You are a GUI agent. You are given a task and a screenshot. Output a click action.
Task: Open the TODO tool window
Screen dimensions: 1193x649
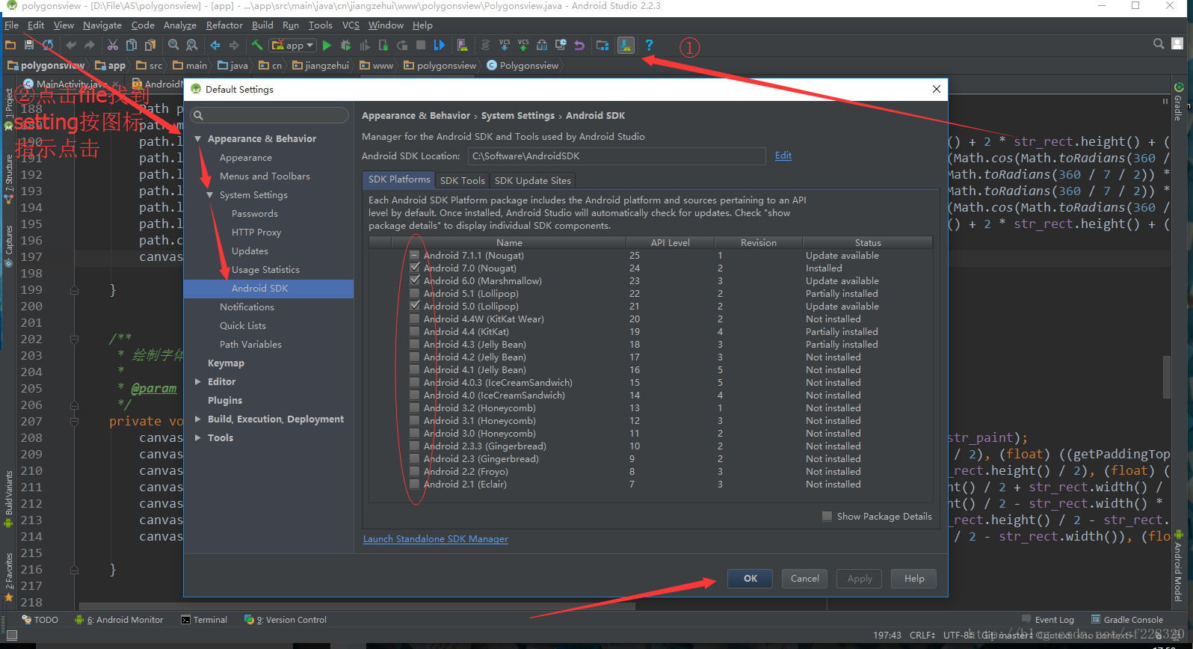[x=40, y=620]
